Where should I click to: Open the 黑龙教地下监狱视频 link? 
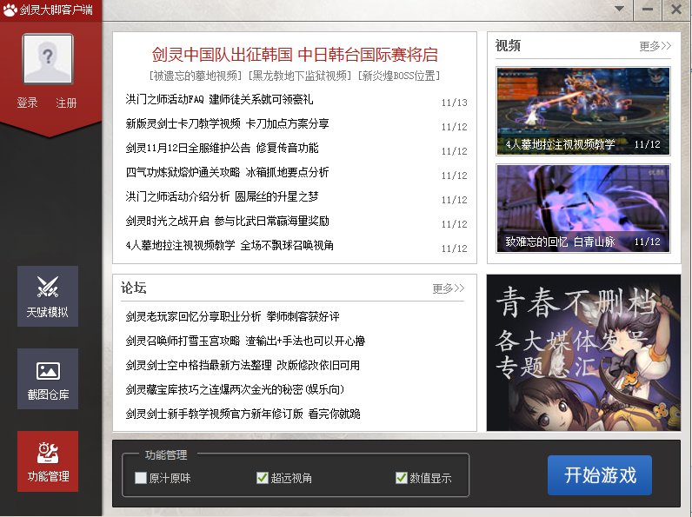pos(300,76)
